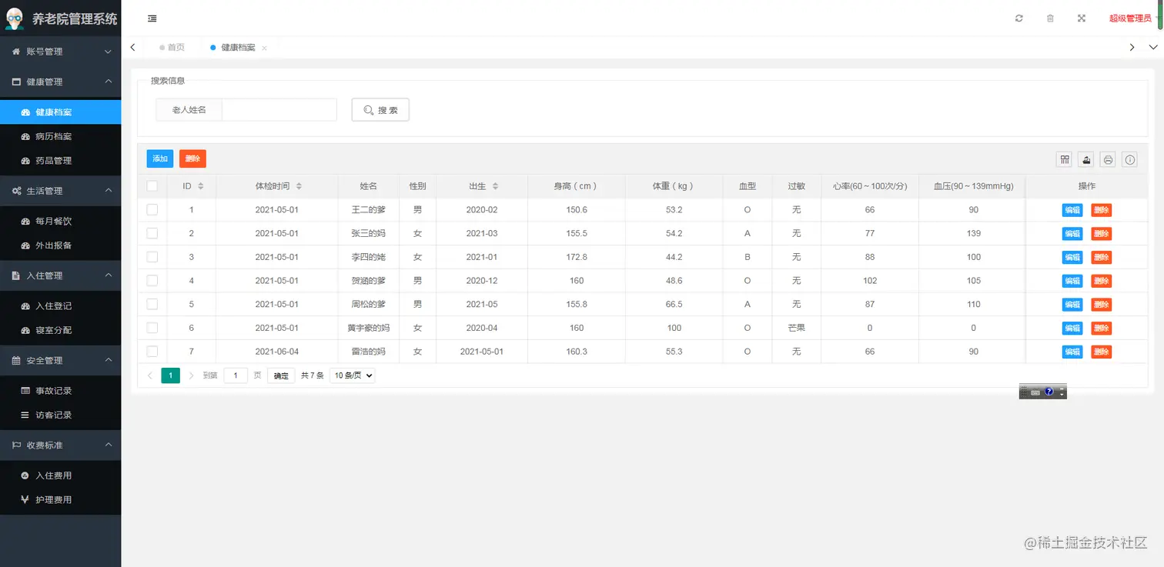Open 药品管理 in the sidebar
This screenshot has width=1164, height=567.
pos(61,161)
